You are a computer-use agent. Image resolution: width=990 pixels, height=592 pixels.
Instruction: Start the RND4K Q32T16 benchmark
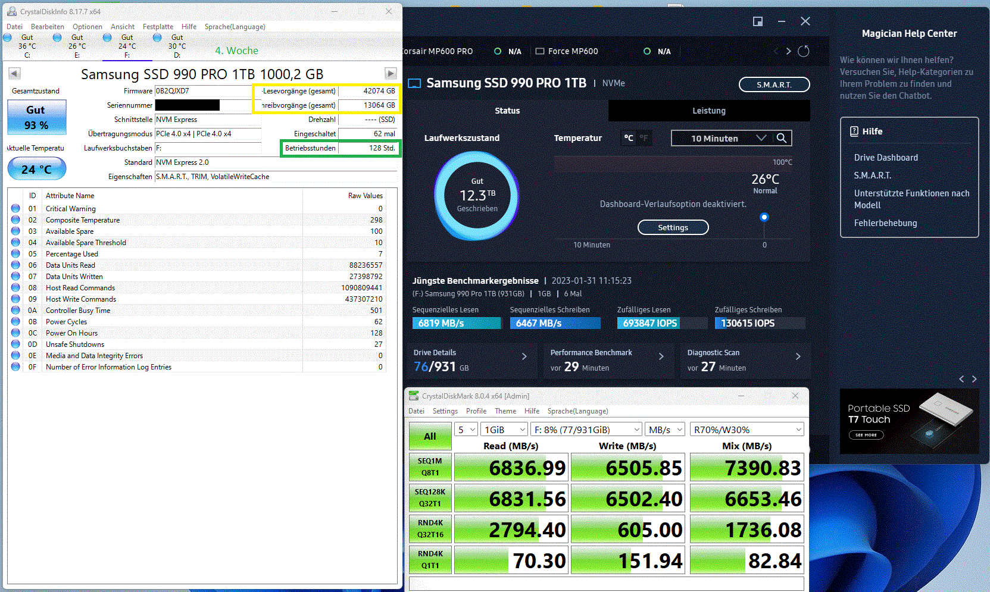coord(430,529)
